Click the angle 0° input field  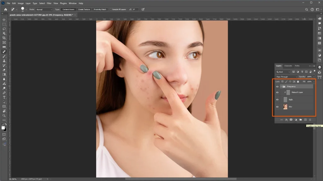(135, 9)
